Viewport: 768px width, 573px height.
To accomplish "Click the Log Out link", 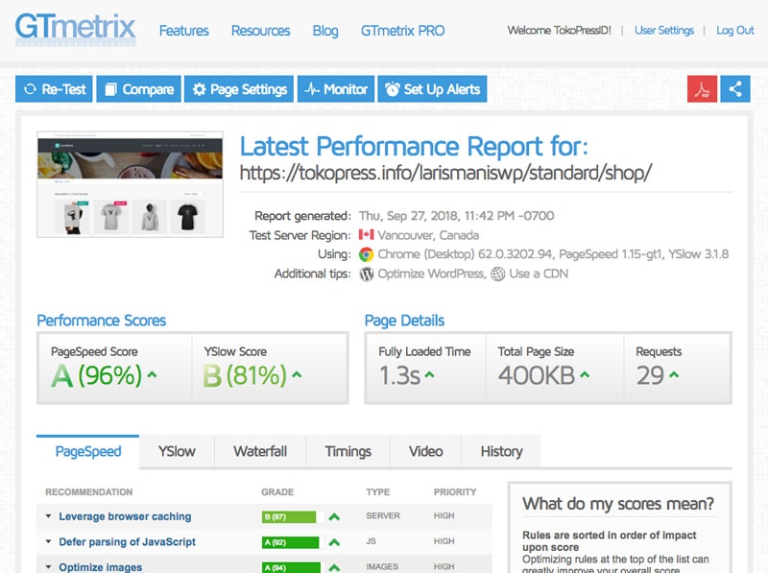I will pyautogui.click(x=735, y=31).
